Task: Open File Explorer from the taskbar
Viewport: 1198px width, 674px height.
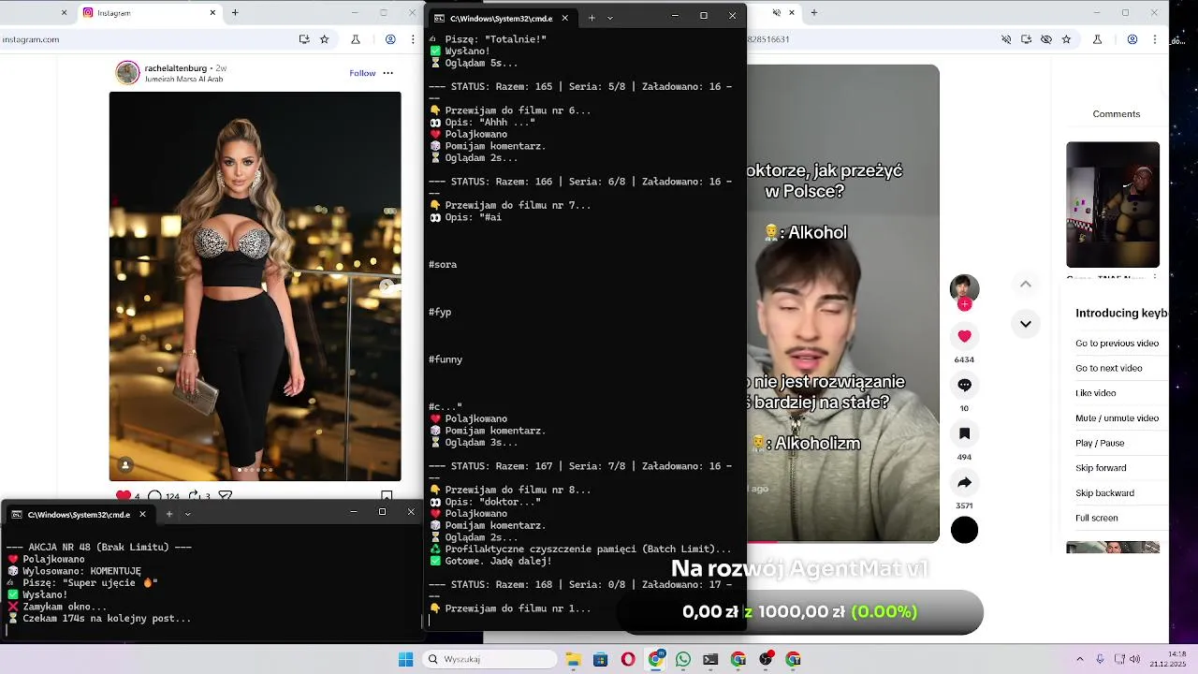Action: pos(573,659)
